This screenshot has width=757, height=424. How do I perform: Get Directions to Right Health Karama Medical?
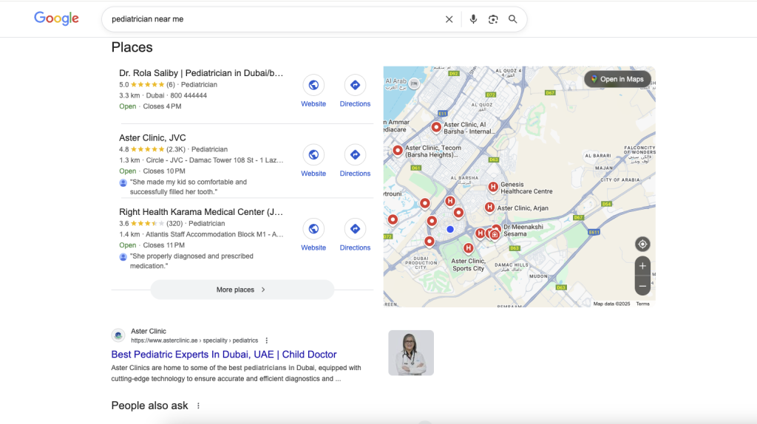click(355, 235)
